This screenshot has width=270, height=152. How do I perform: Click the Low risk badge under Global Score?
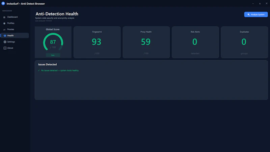pyautogui.click(x=53, y=55)
